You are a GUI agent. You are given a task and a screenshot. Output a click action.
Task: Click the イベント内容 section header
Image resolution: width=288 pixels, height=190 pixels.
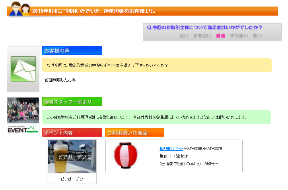coord(72,133)
